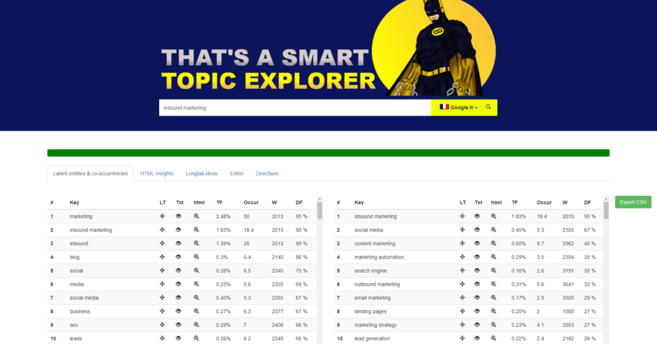The height and width of the screenshot is (344, 657).
Task: Click the left table's vertical scrollbar thumb
Action: (320, 211)
